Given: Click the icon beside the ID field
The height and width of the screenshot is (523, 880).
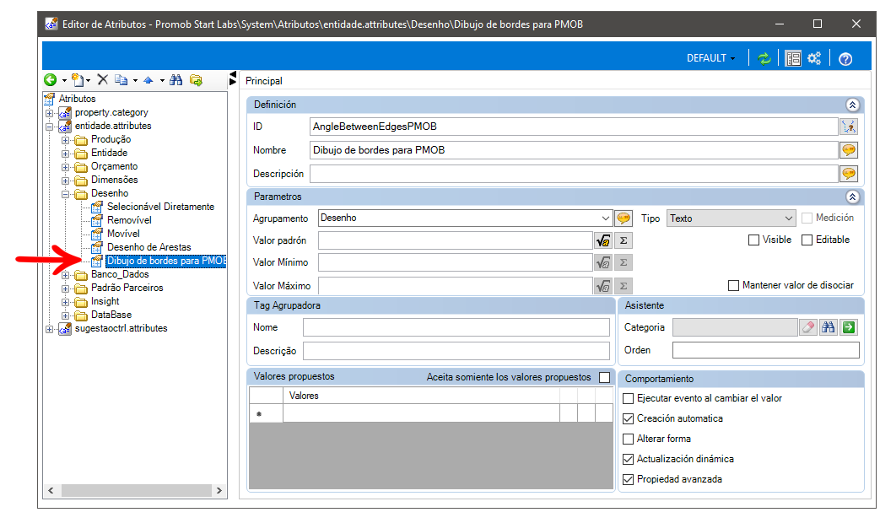Looking at the screenshot, I should click(x=849, y=127).
